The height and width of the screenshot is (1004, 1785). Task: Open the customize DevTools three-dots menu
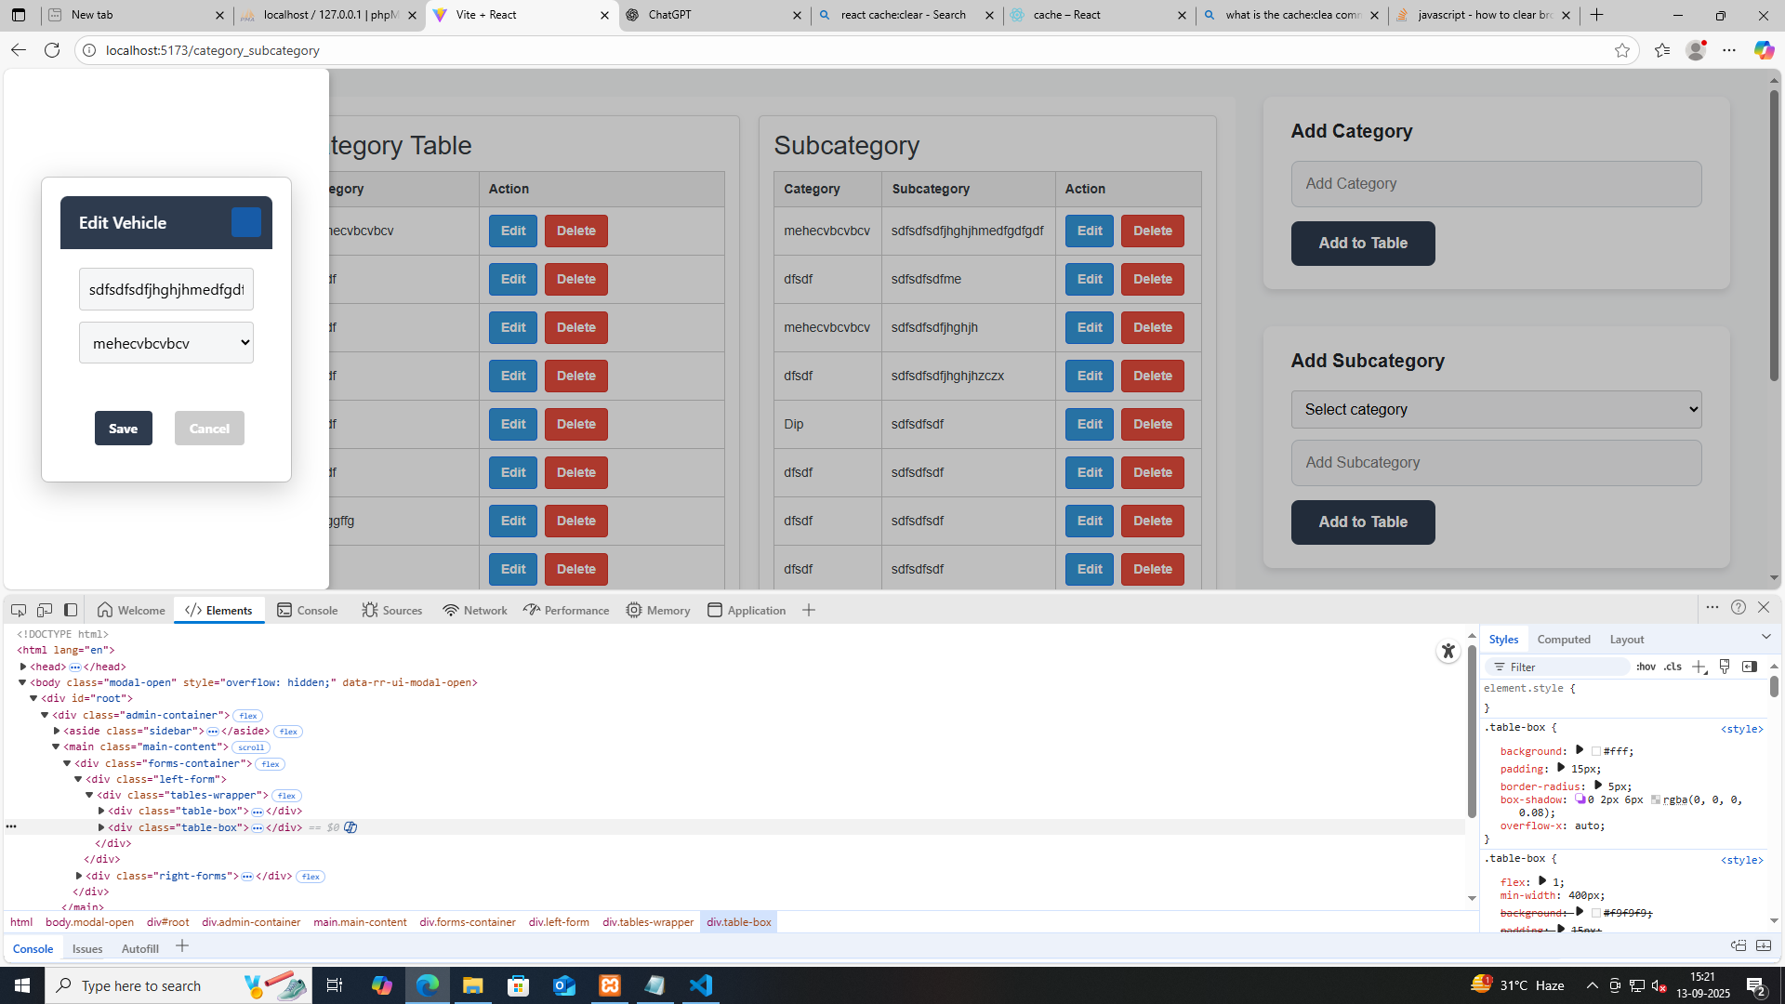1712,607
